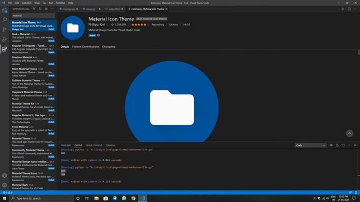Image resolution: width=360 pixels, height=202 pixels.
Task: Click Windows taskbar search box
Action: coord(41,198)
